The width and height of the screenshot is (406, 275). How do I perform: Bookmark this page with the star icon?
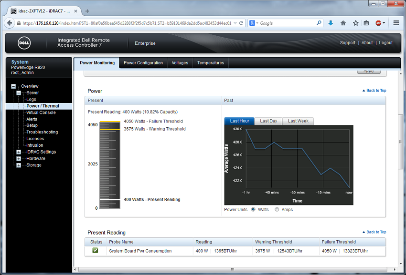(355, 23)
